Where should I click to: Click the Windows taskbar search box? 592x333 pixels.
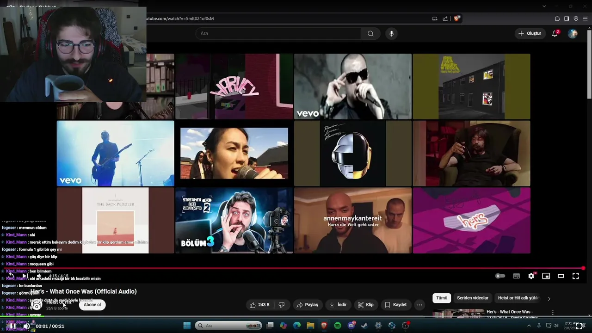228,326
